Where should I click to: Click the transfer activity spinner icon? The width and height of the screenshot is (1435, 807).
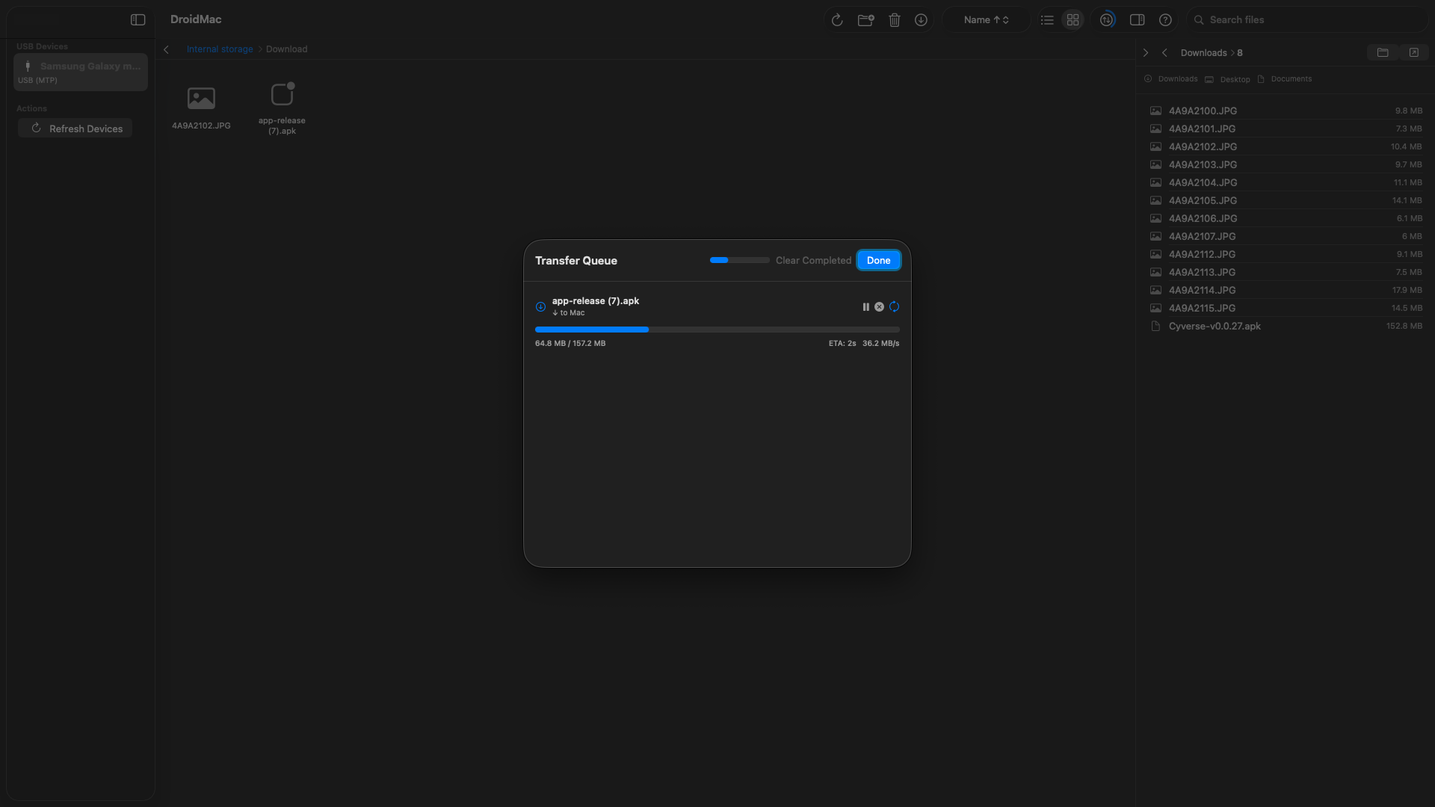tap(1106, 19)
